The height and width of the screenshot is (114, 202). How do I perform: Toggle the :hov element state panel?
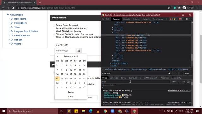(x=174, y=82)
